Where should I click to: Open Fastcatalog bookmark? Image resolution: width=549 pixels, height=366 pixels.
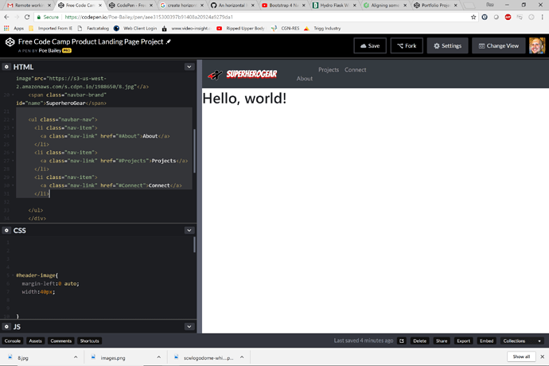[x=93, y=29]
